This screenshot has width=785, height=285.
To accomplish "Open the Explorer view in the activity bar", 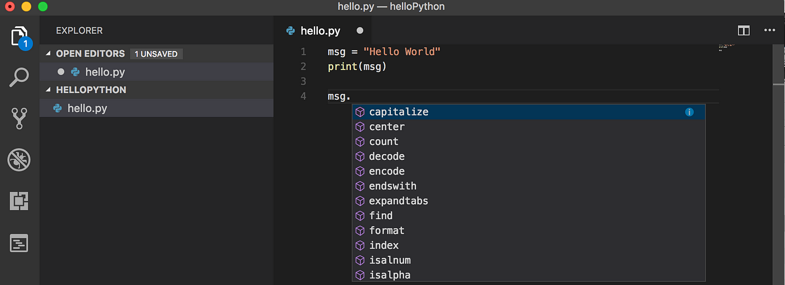I will pyautogui.click(x=20, y=37).
